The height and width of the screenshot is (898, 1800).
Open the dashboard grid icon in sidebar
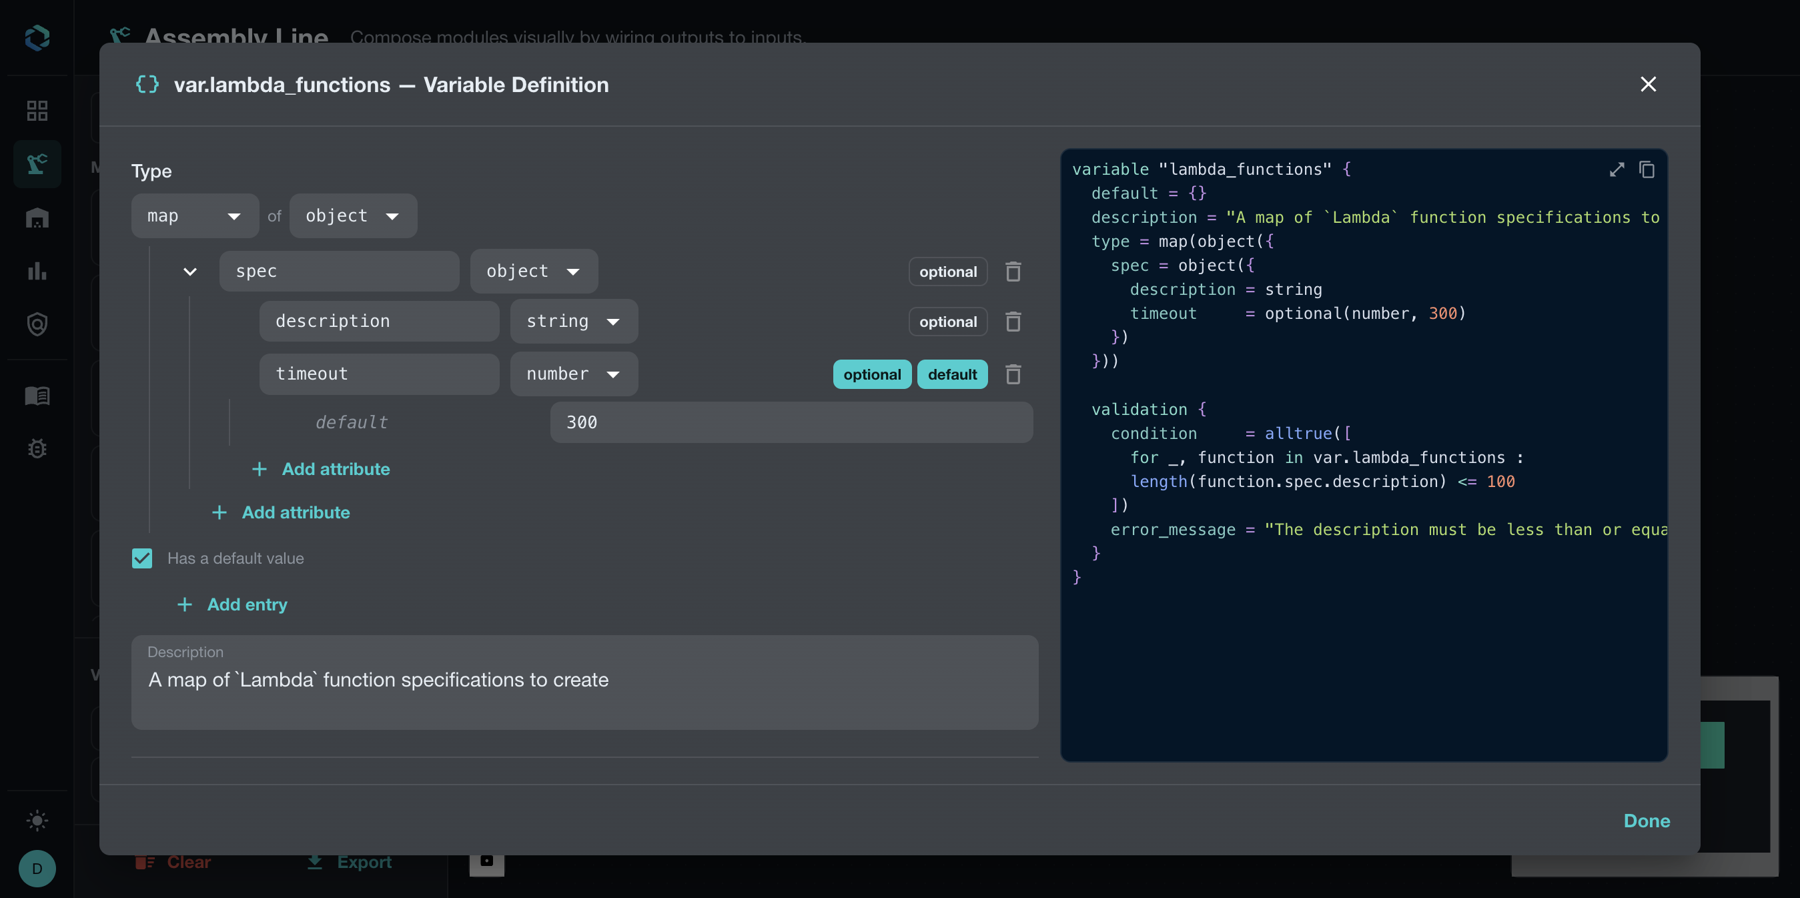[37, 111]
